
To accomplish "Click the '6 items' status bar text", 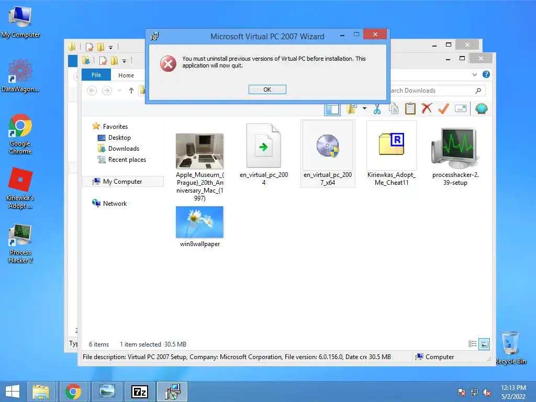I will point(99,344).
